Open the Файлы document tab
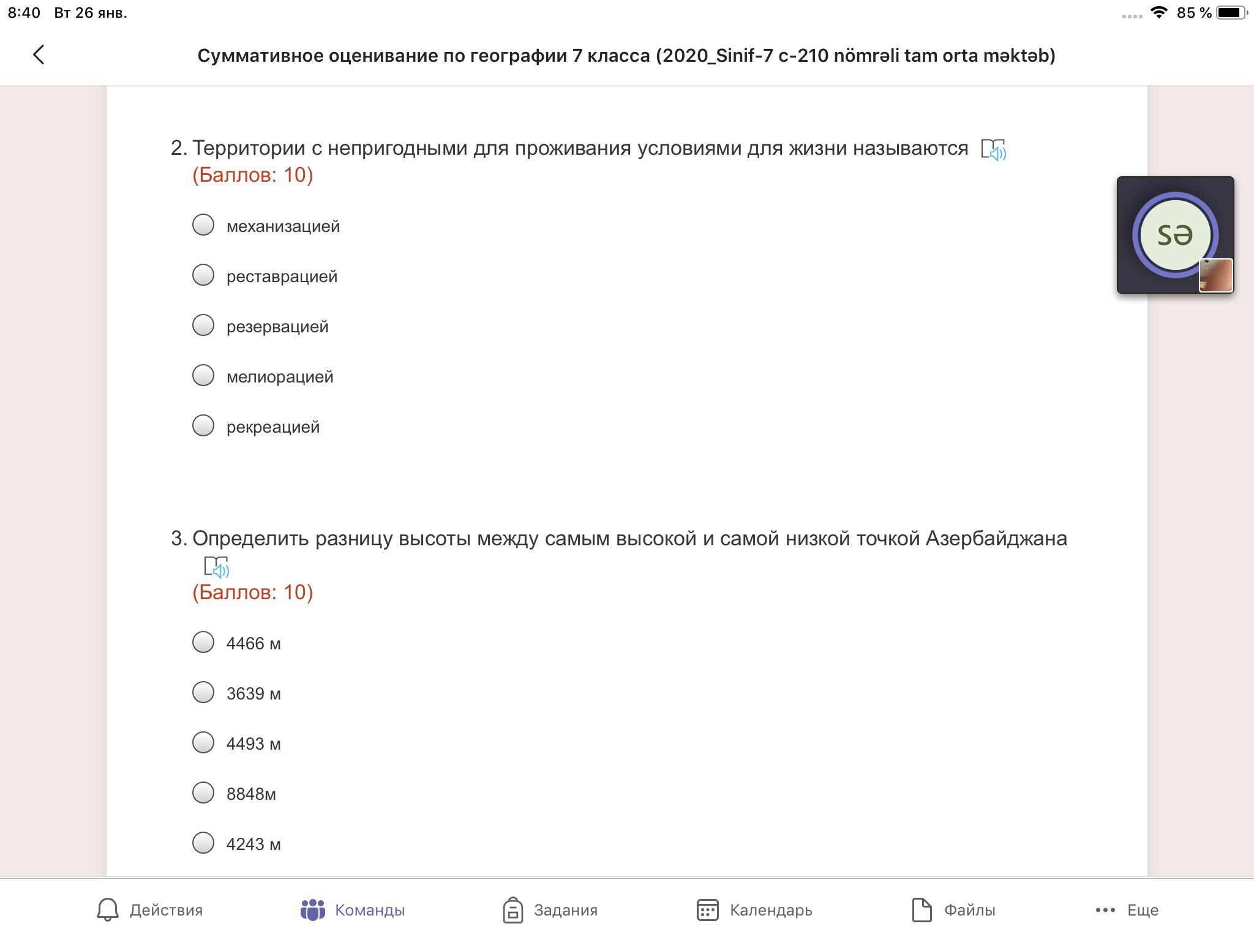This screenshot has height=940, width=1254. 953,910
